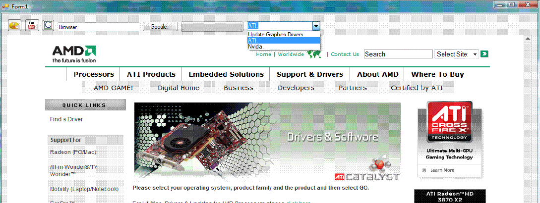Open Radeon (PC/Mac) support link
This screenshot has height=203, width=540.
coord(73,152)
